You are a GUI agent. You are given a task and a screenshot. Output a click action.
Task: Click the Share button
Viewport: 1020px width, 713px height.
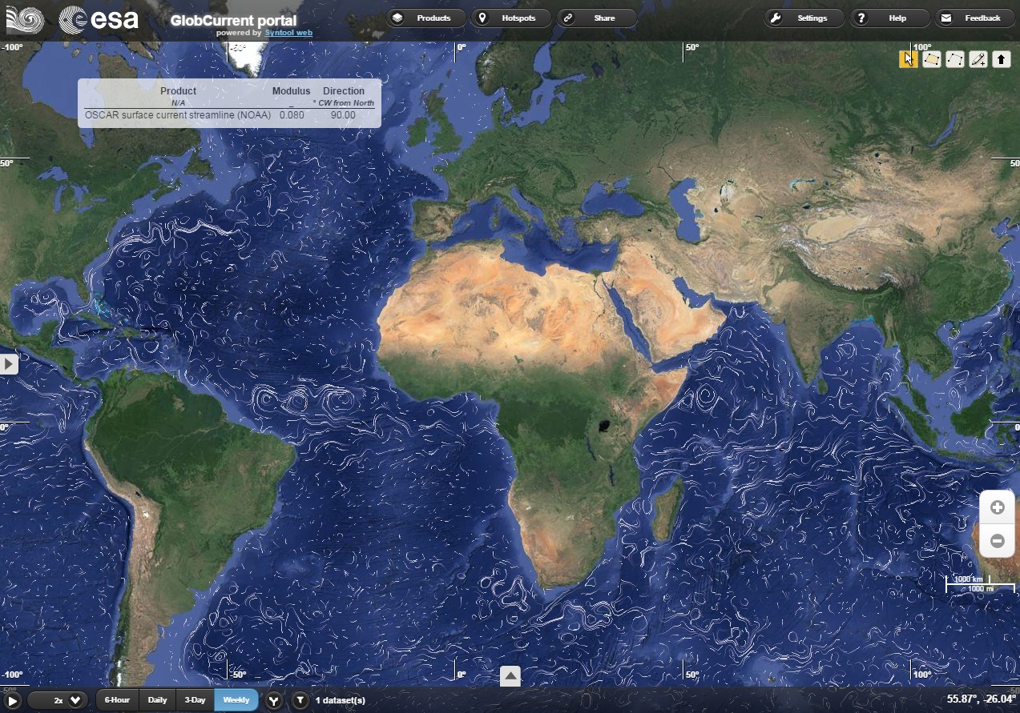point(596,18)
